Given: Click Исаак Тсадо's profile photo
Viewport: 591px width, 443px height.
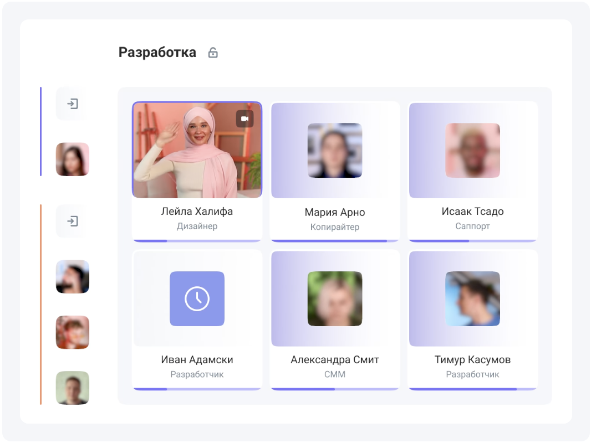Looking at the screenshot, I should [x=472, y=150].
